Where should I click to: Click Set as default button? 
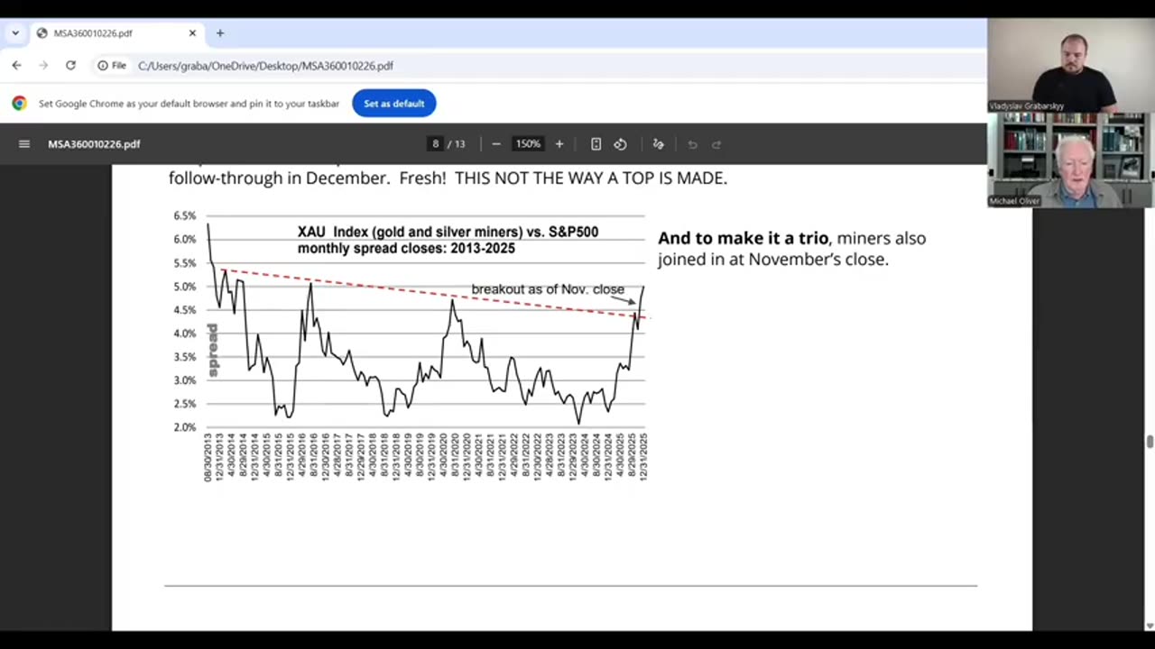click(x=394, y=104)
